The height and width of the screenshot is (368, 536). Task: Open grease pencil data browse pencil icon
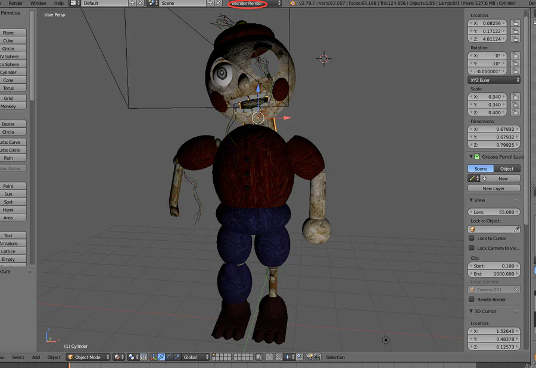point(474,178)
